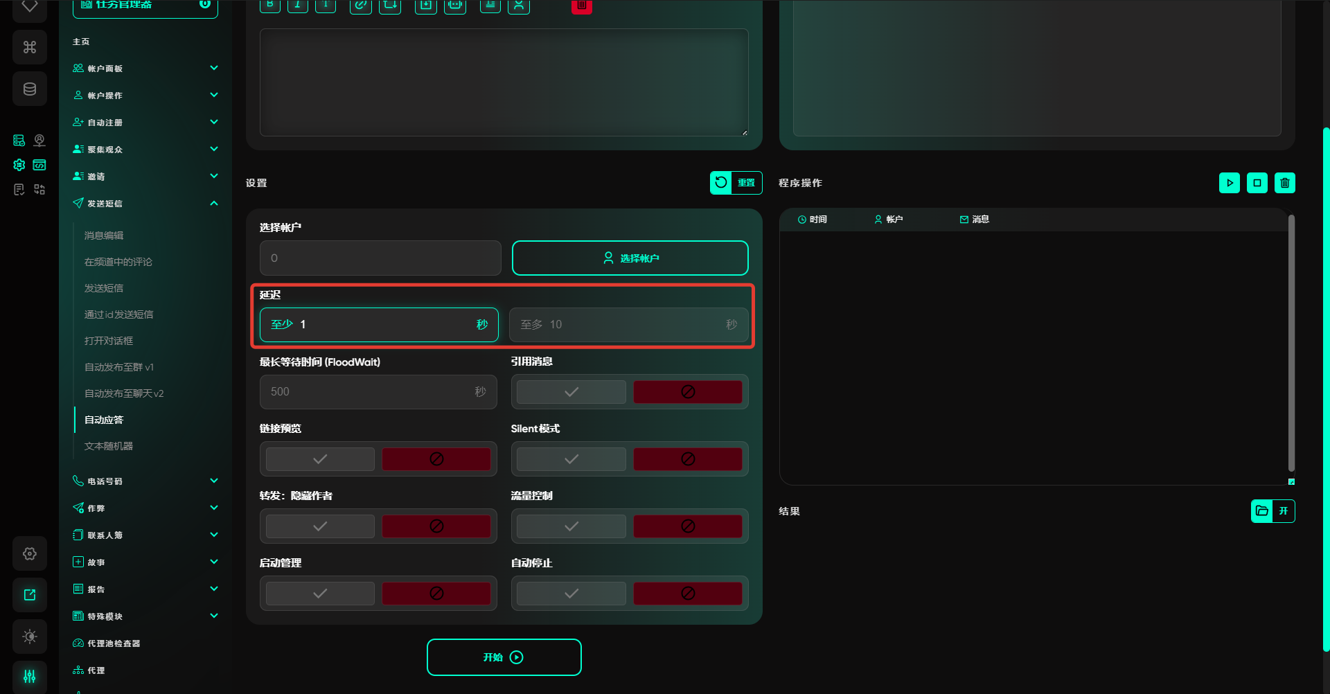Image resolution: width=1330 pixels, height=694 pixels.
Task: Disable 自动停止 using red prohibit option
Action: [x=687, y=594]
